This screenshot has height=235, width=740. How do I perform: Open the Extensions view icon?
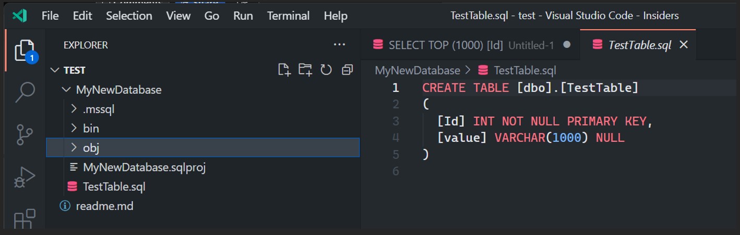click(24, 218)
